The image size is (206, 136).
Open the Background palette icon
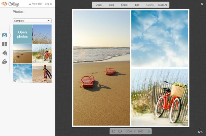point(4,62)
